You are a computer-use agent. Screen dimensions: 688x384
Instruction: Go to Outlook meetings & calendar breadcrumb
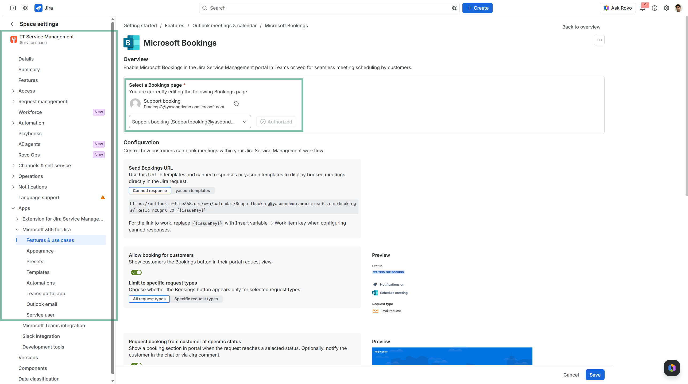tap(225, 26)
